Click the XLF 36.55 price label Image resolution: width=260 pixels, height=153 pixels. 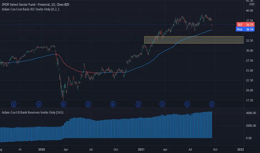(245, 24)
